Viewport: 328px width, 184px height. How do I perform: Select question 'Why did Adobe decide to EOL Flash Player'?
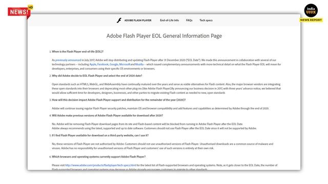tap(97, 76)
